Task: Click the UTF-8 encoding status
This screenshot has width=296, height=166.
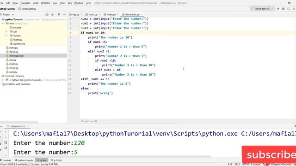Action: click(246, 164)
